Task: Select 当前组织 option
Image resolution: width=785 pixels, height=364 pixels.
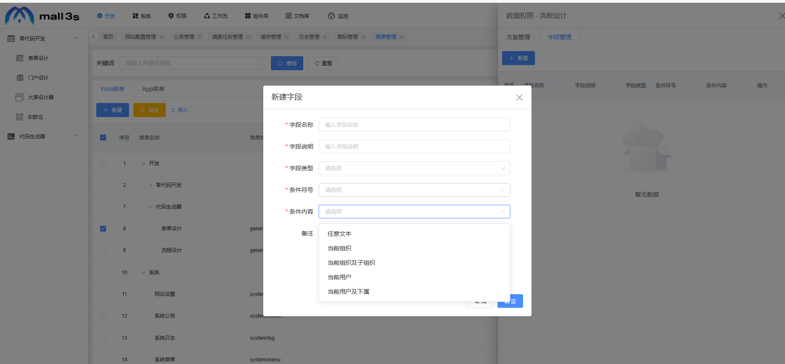Action: pos(414,248)
